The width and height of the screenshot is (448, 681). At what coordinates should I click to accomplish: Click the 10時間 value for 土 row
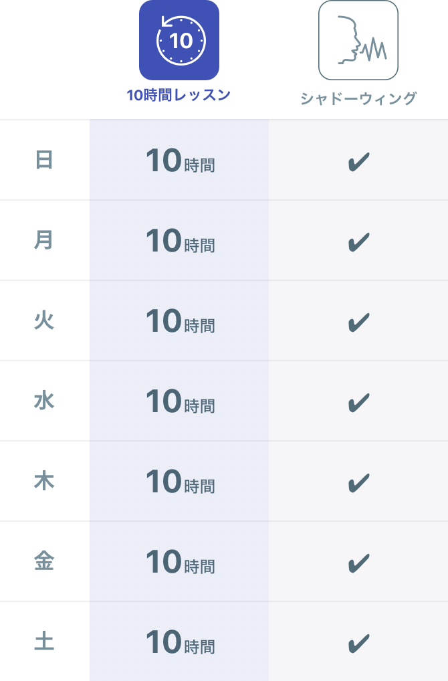181,643
